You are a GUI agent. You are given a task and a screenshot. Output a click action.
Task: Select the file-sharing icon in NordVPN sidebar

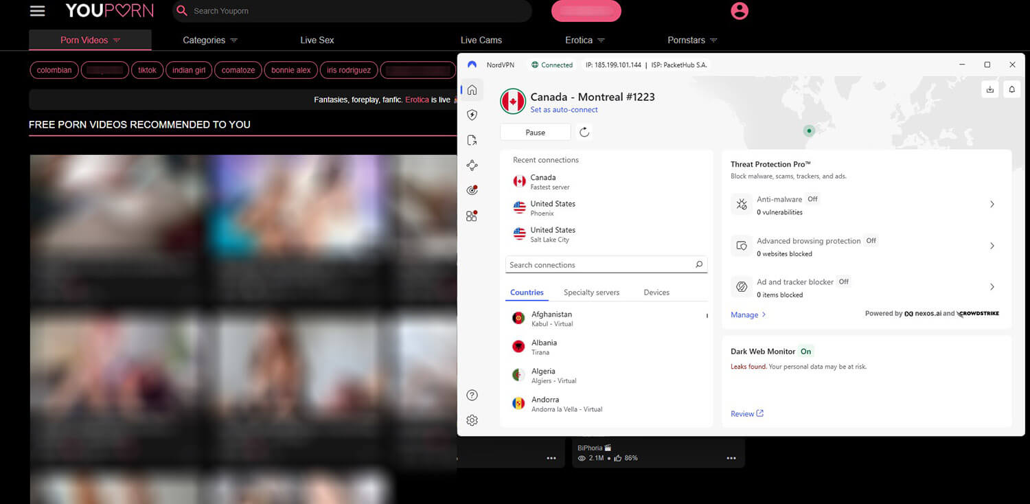pos(472,139)
